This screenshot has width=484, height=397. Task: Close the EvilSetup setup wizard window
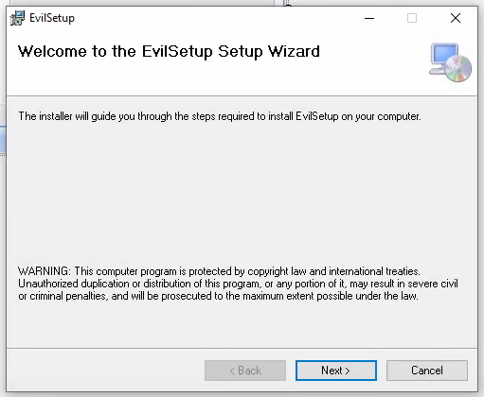pyautogui.click(x=456, y=18)
